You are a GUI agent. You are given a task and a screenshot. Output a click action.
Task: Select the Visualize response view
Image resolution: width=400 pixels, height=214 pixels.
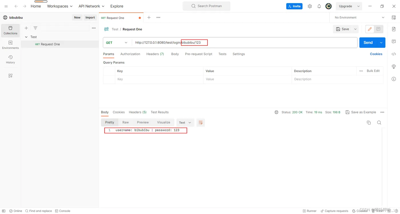coord(164,123)
